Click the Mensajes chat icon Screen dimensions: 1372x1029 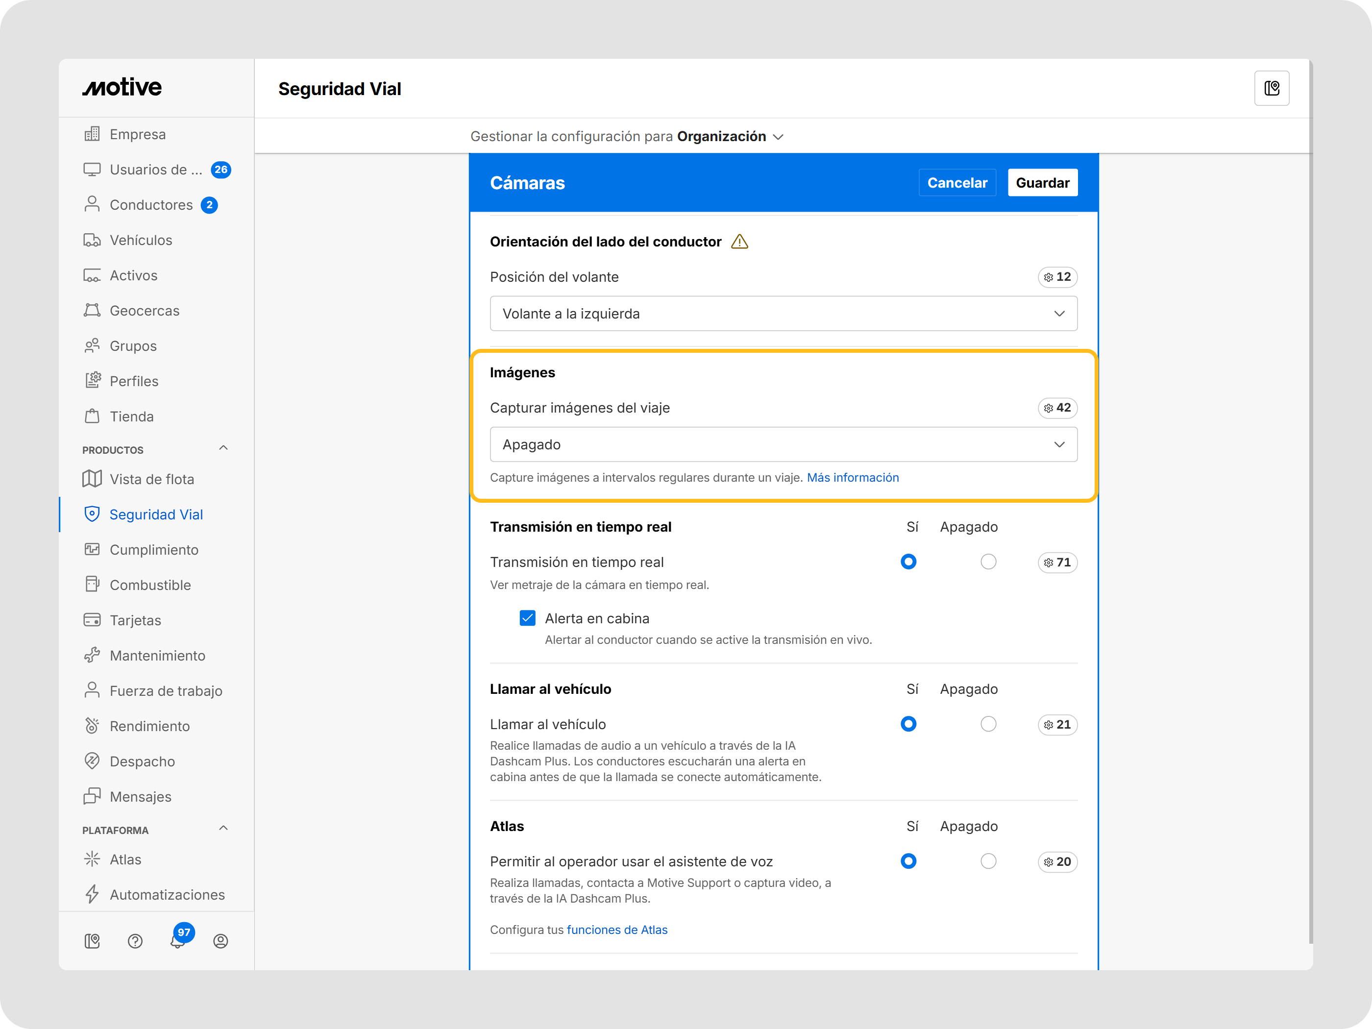(92, 796)
